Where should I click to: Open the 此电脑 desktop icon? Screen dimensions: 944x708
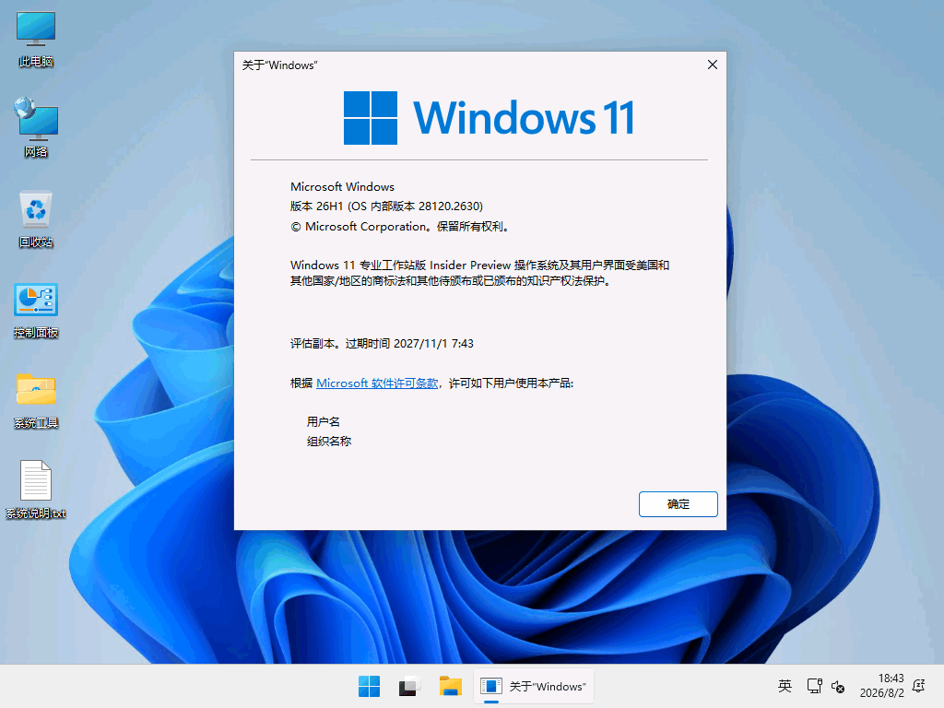point(36,39)
